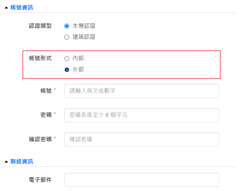Viewport: 240px width, 191px height.
Task: Click the 確認密碼 field label
Action: point(40,139)
